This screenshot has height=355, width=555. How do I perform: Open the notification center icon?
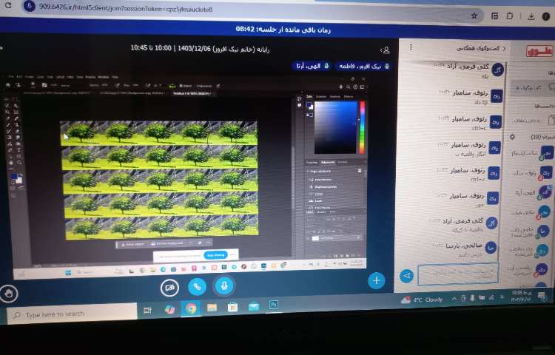click(542, 295)
